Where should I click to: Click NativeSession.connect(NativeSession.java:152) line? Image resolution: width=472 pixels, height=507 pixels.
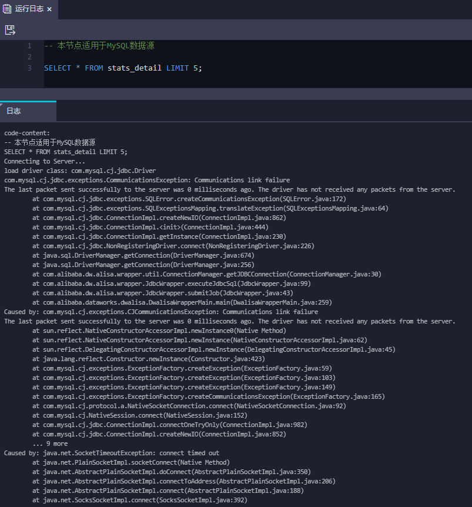(140, 415)
